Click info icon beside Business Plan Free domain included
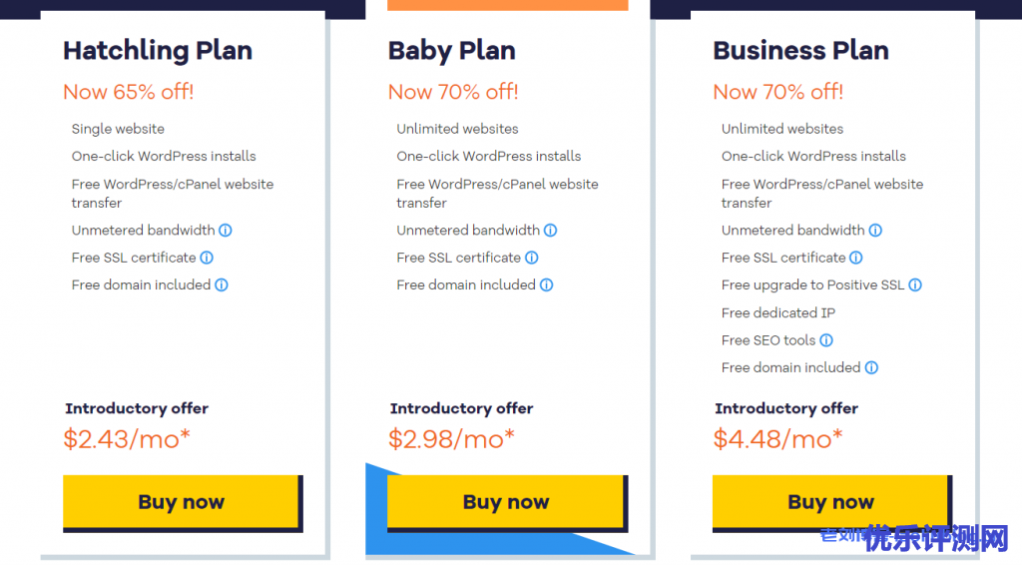The width and height of the screenshot is (1022, 565). tap(871, 368)
